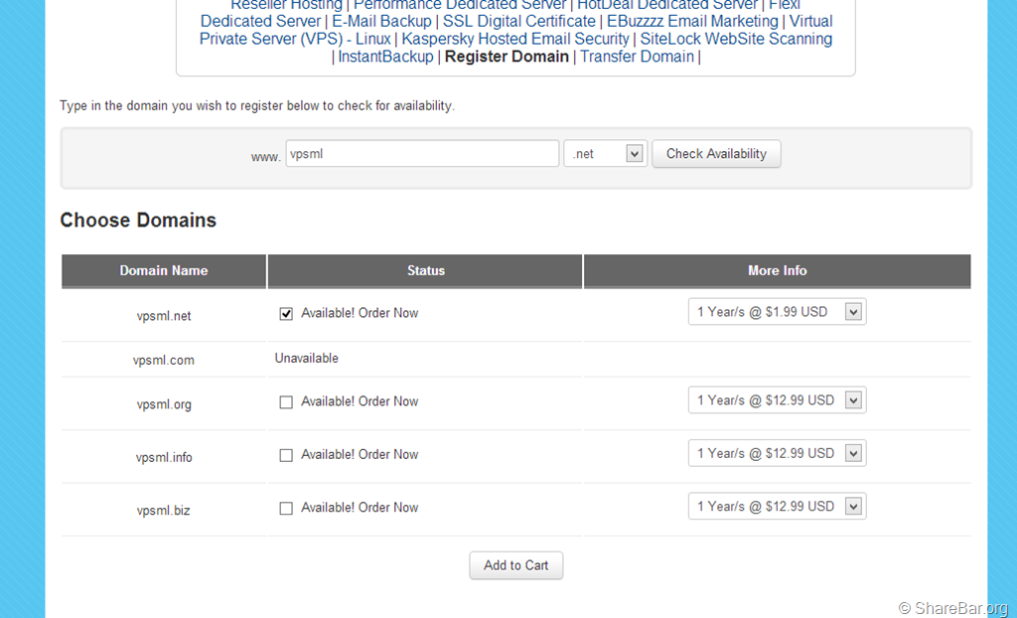Open the .net domain extension dropdown
The image size is (1017, 618).
605,154
